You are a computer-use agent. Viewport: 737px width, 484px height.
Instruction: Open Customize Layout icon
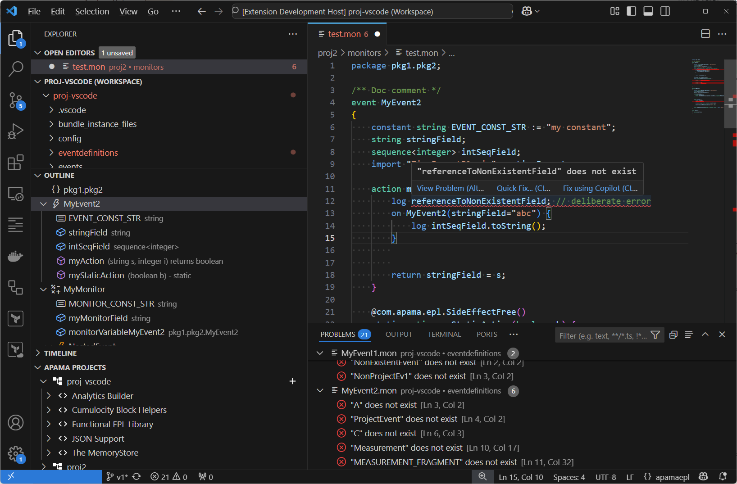coord(615,11)
